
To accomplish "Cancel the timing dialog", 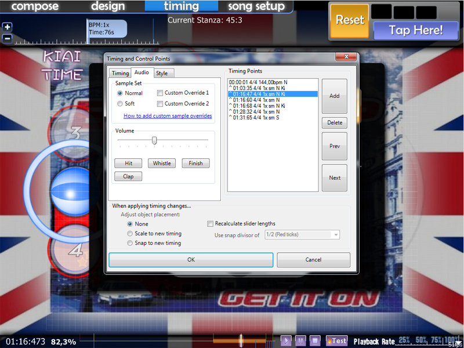I will 313,260.
